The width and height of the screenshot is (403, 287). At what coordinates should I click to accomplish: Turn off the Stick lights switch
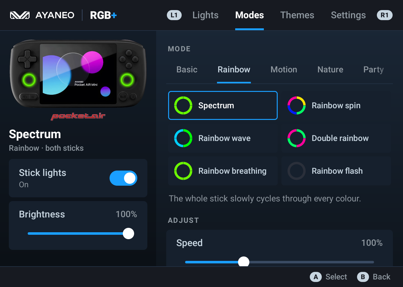pos(123,178)
